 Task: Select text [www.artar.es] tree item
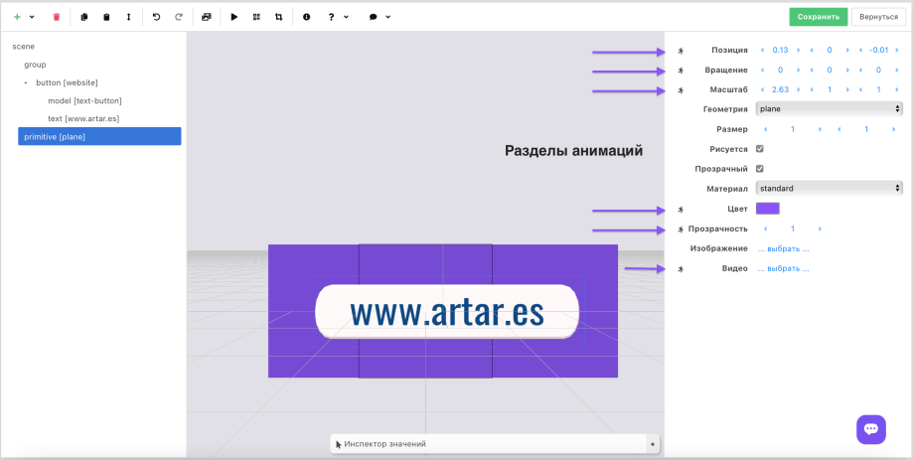(x=83, y=118)
